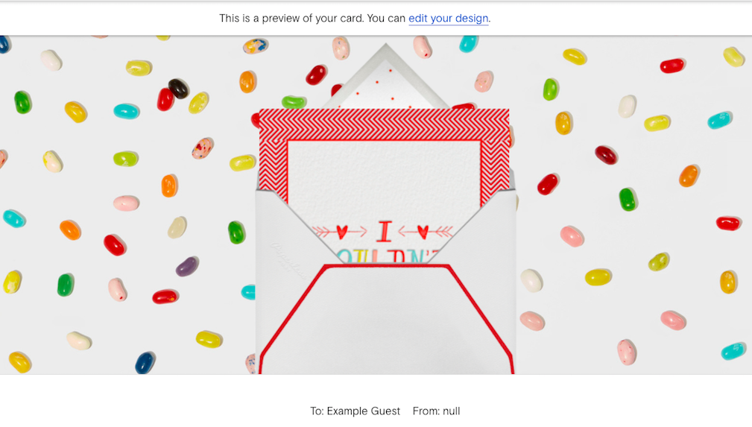
Task: Click the red chevron border of the card
Action: [x=384, y=124]
